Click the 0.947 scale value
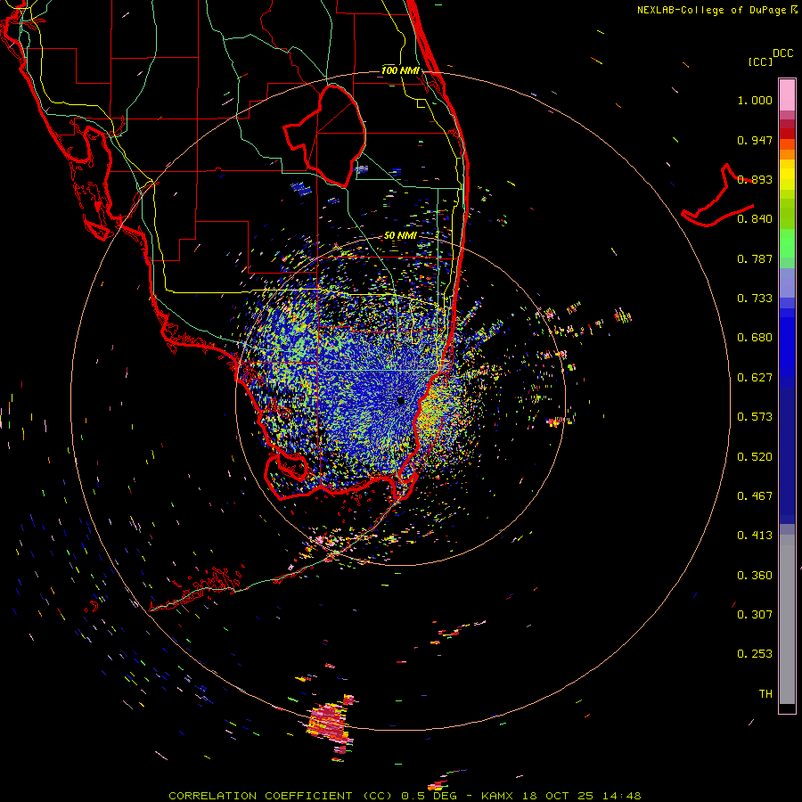802x802 pixels. point(755,140)
